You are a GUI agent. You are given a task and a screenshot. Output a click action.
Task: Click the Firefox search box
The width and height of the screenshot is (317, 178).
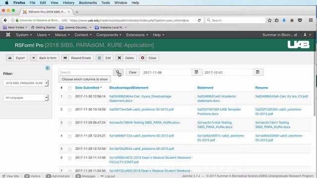tap(236, 20)
